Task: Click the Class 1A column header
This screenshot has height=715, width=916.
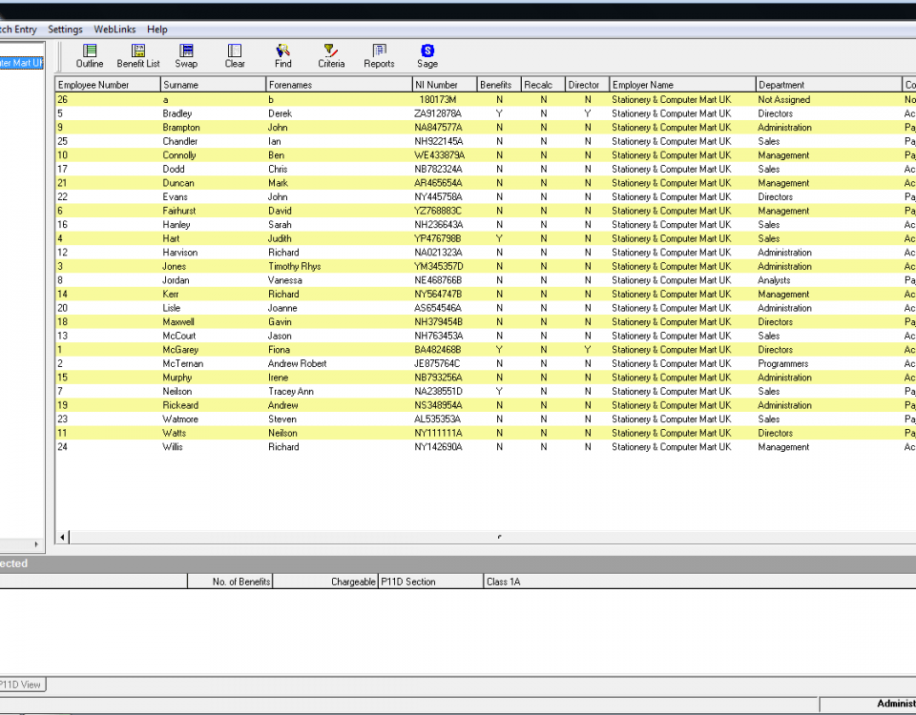Action: pyautogui.click(x=504, y=582)
